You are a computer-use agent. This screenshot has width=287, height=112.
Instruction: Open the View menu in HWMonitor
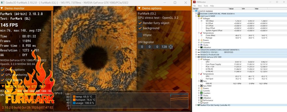200,6
